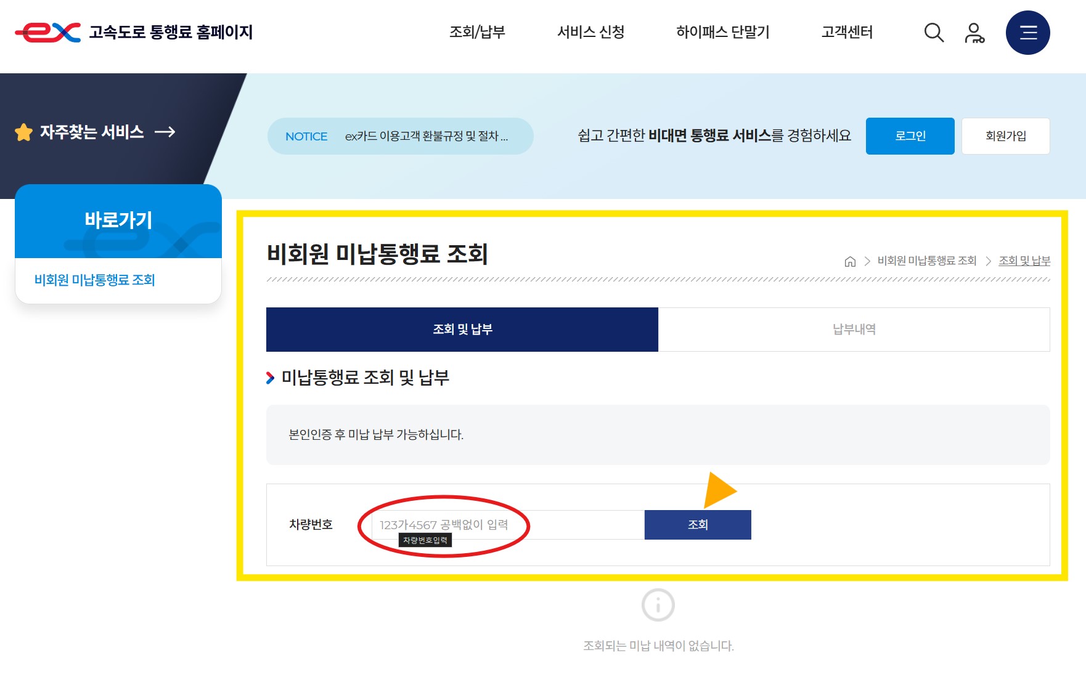
Task: Click the home icon in the breadcrumb
Action: point(851,261)
